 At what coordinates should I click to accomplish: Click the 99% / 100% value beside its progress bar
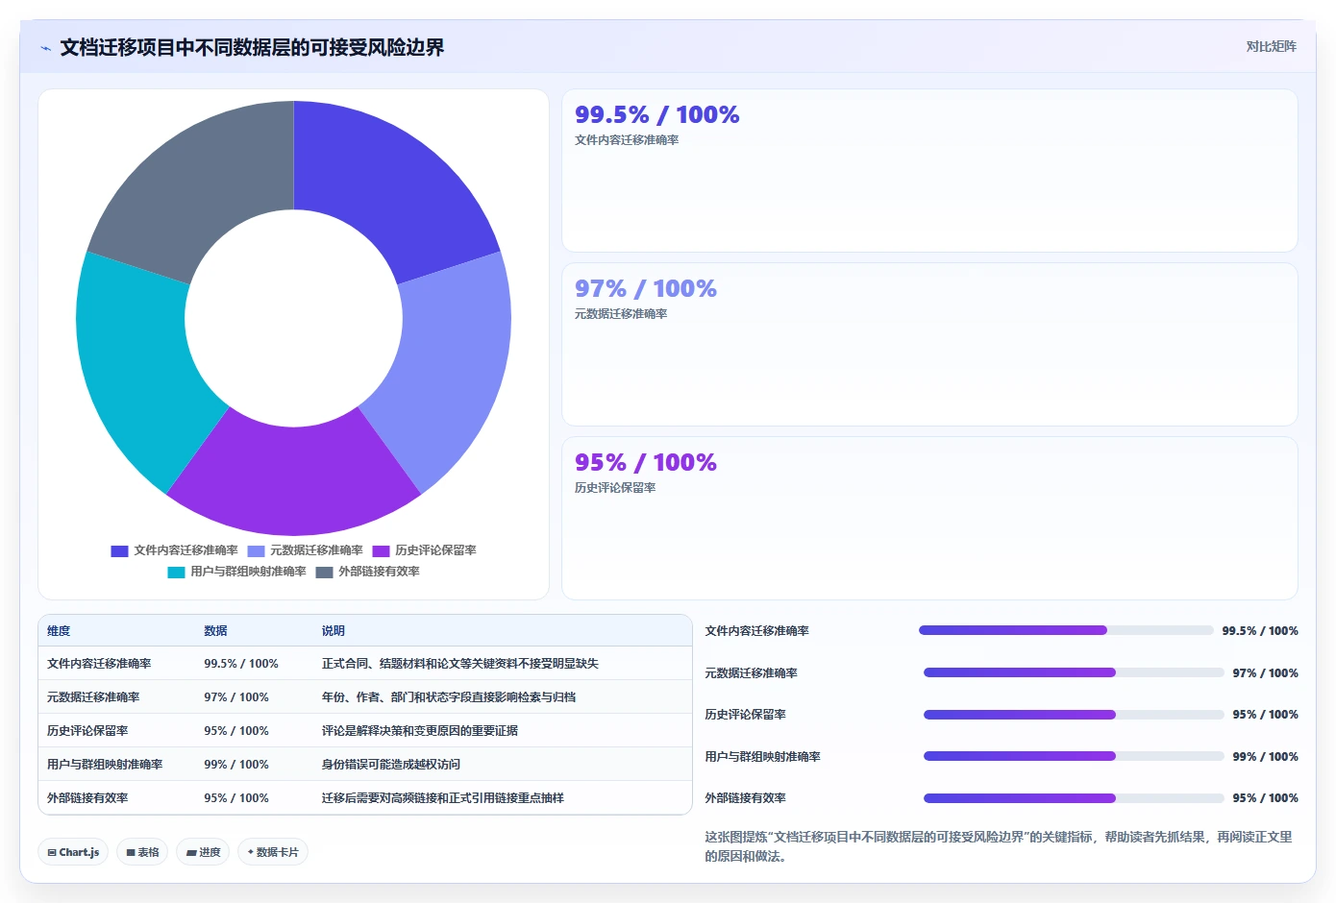1265,757
